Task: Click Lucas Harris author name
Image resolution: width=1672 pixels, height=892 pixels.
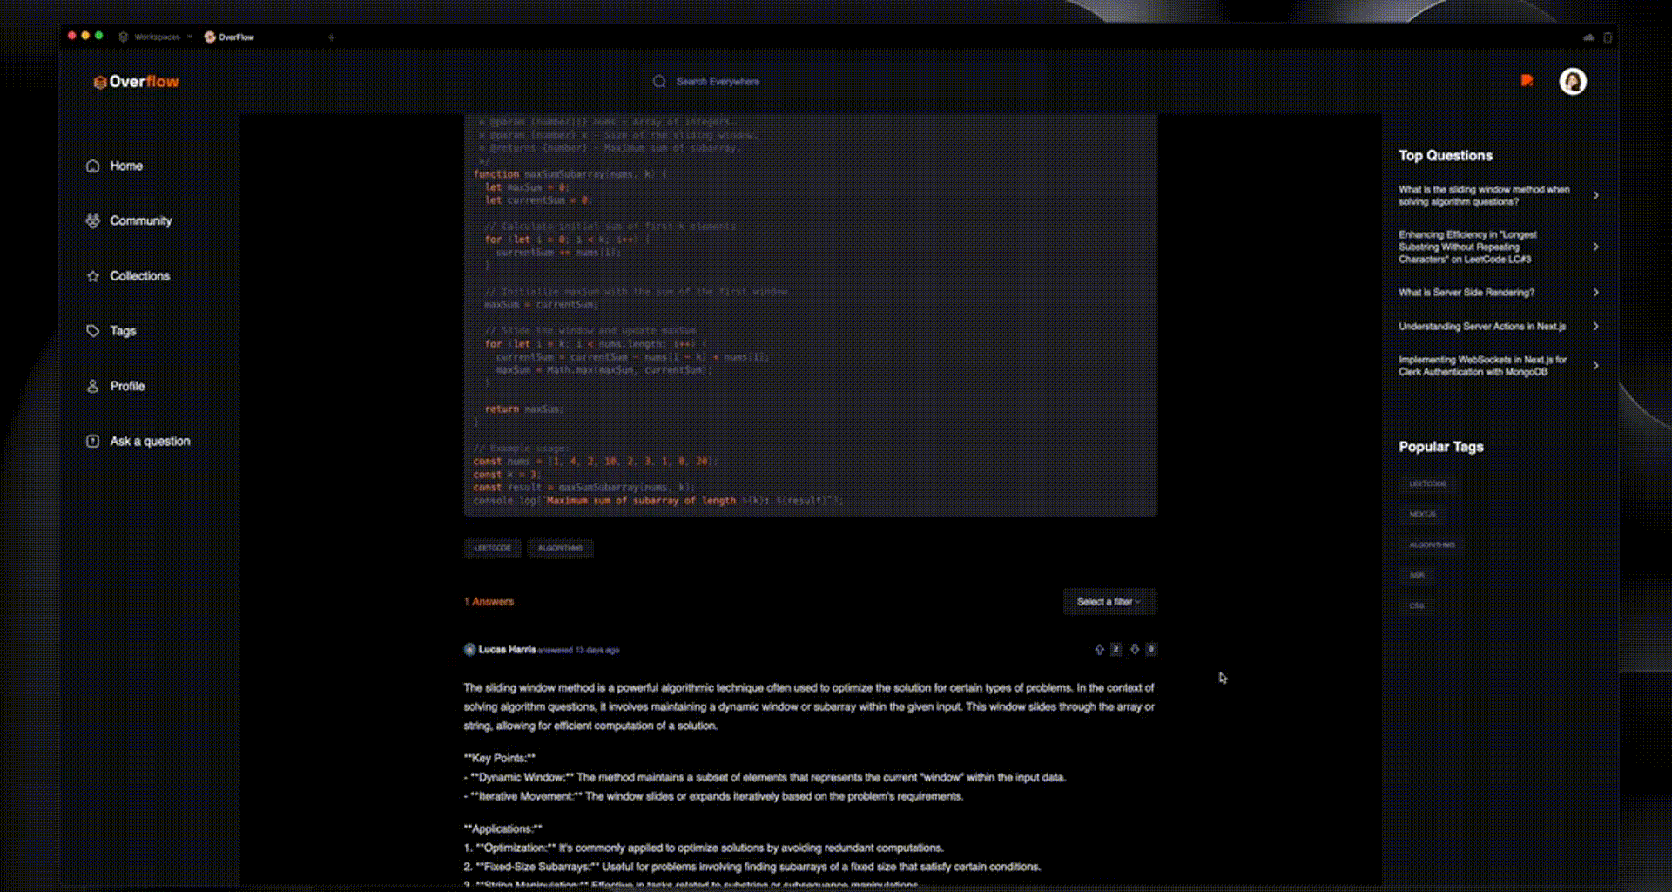Action: pyautogui.click(x=507, y=649)
